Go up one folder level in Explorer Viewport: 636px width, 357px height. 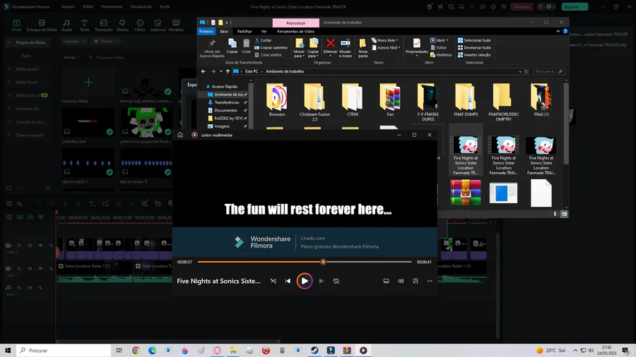coord(228,71)
